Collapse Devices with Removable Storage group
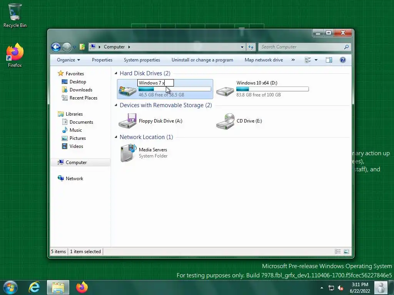394x295 pixels. pyautogui.click(x=116, y=105)
